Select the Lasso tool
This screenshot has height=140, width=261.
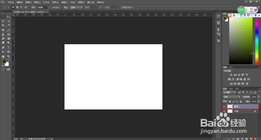point(3,21)
